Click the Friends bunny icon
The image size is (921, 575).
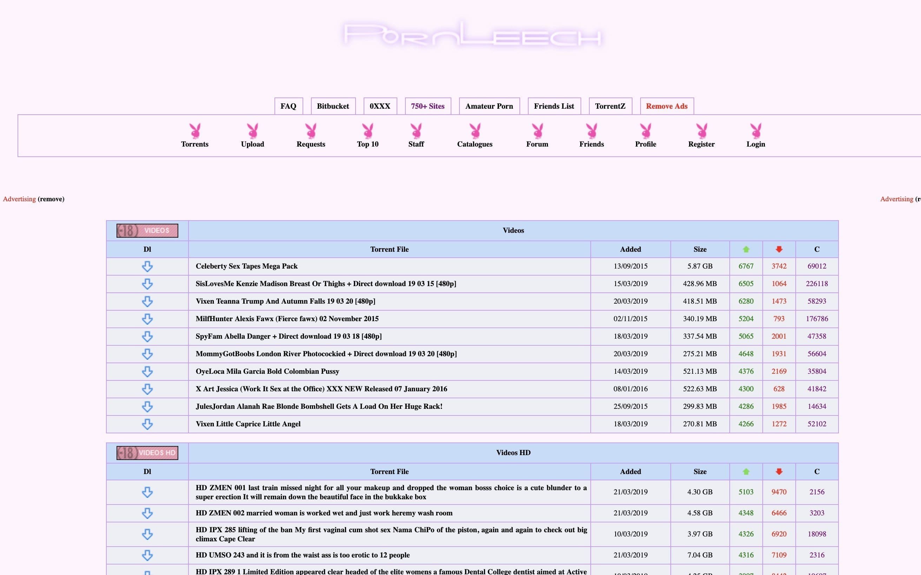591,130
